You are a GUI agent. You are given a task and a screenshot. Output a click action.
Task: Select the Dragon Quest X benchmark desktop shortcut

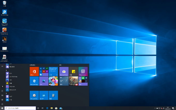coord(4,31)
